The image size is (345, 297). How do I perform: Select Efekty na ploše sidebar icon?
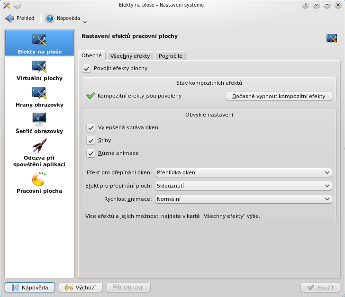39,40
